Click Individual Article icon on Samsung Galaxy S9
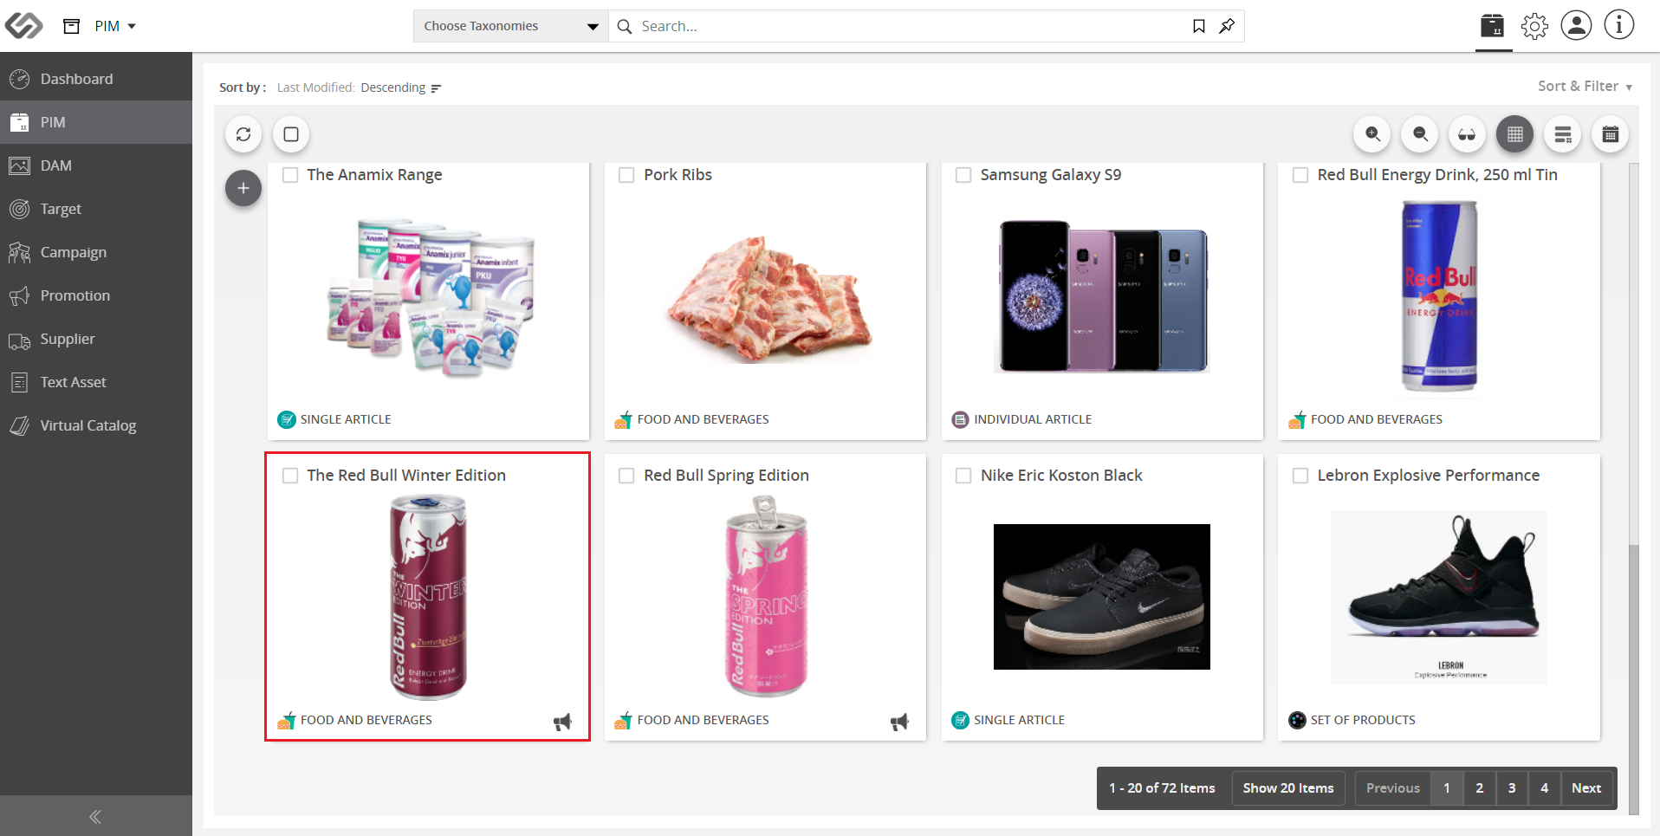 [x=960, y=419]
